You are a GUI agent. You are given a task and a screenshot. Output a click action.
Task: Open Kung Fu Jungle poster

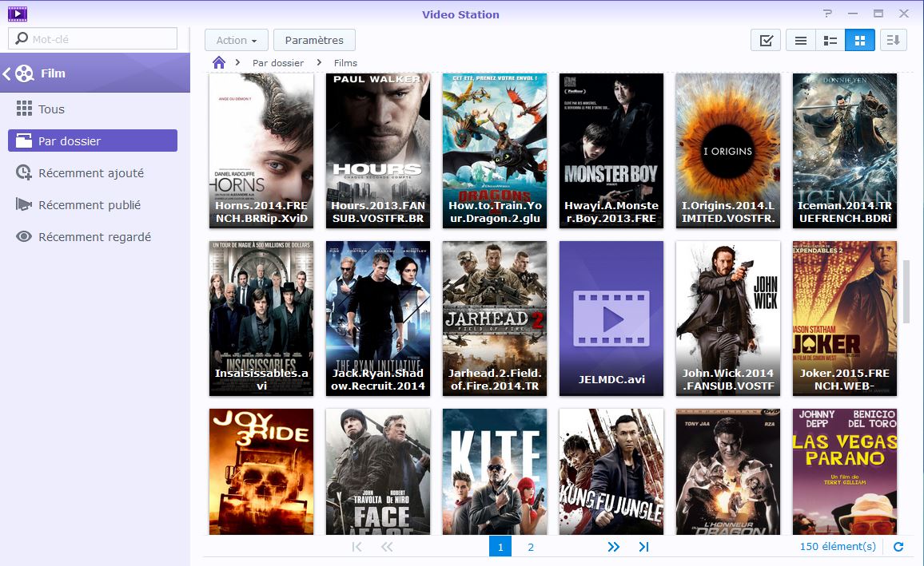tap(611, 471)
